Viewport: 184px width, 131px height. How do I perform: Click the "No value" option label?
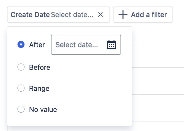click(43, 109)
